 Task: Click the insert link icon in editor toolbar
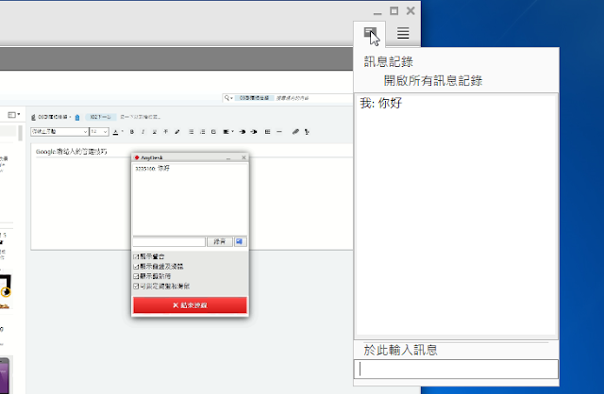(x=295, y=131)
